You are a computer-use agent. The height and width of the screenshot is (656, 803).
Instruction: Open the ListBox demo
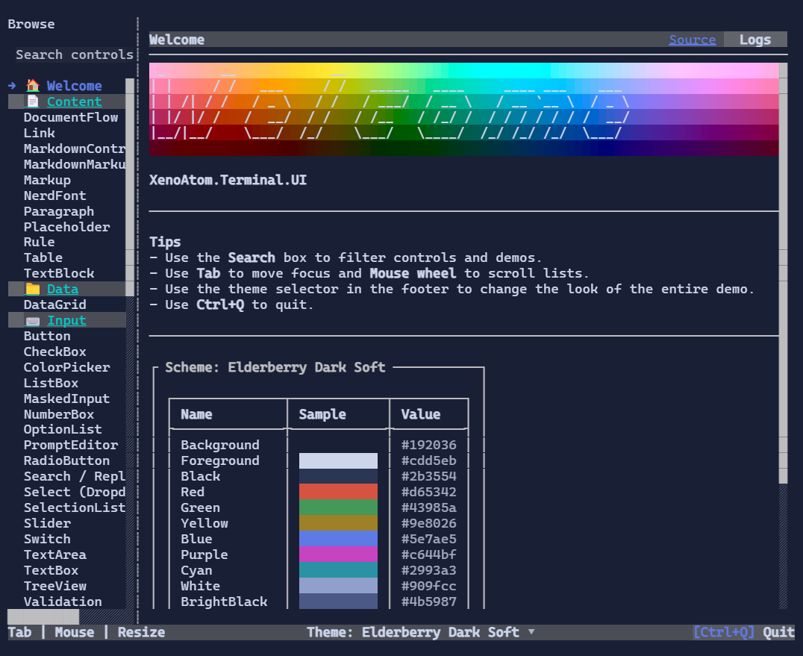tap(51, 383)
